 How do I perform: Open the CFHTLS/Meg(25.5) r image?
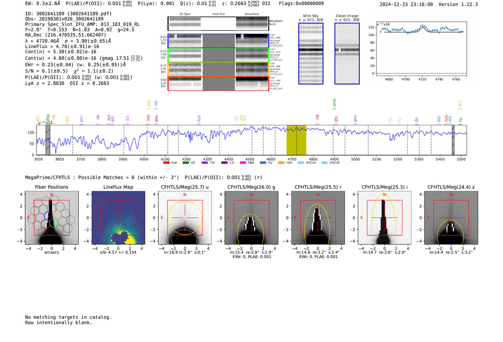click(318, 217)
